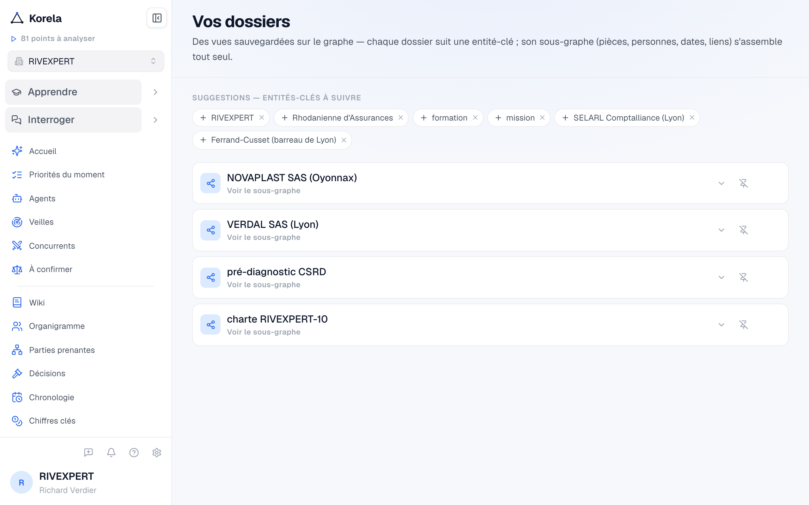The height and width of the screenshot is (505, 809).
Task: Collapse the sidebar panel icon
Action: click(157, 18)
